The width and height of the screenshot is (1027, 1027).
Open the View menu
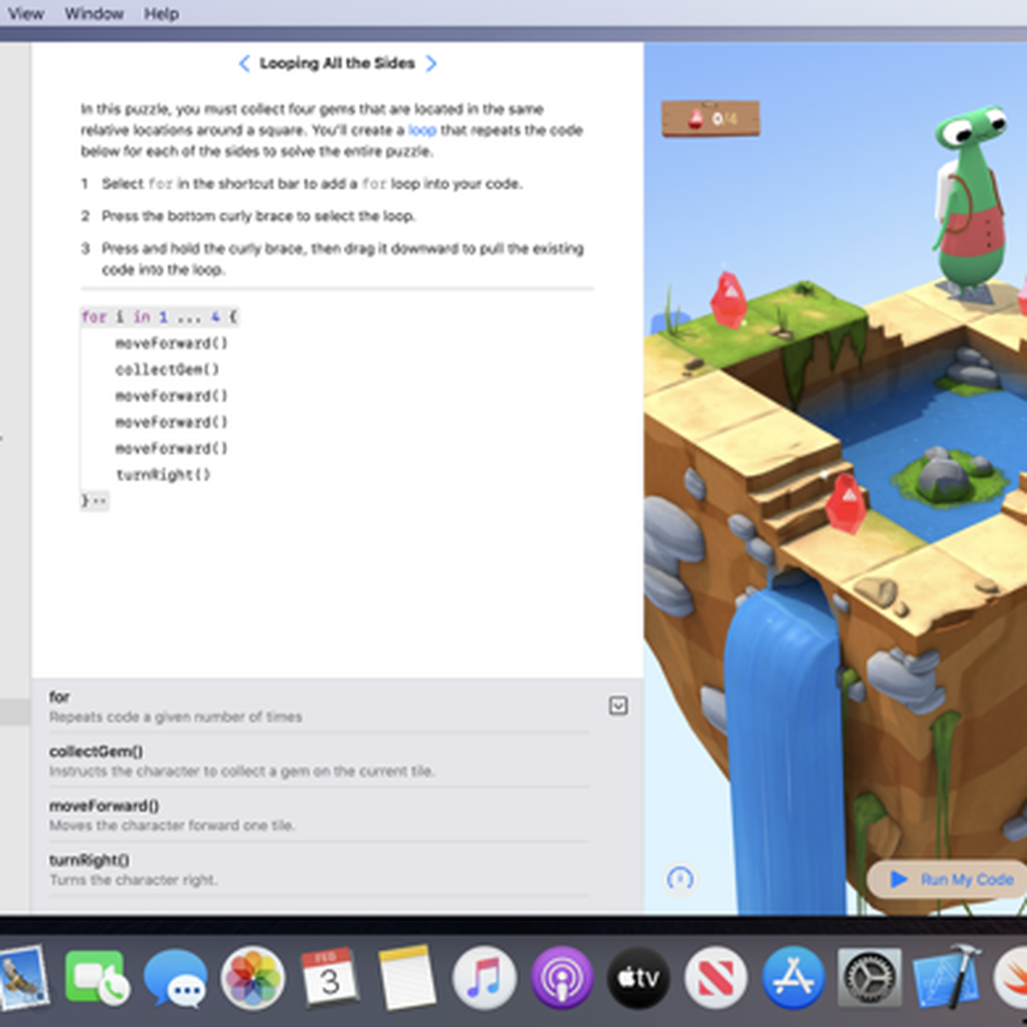(x=26, y=14)
